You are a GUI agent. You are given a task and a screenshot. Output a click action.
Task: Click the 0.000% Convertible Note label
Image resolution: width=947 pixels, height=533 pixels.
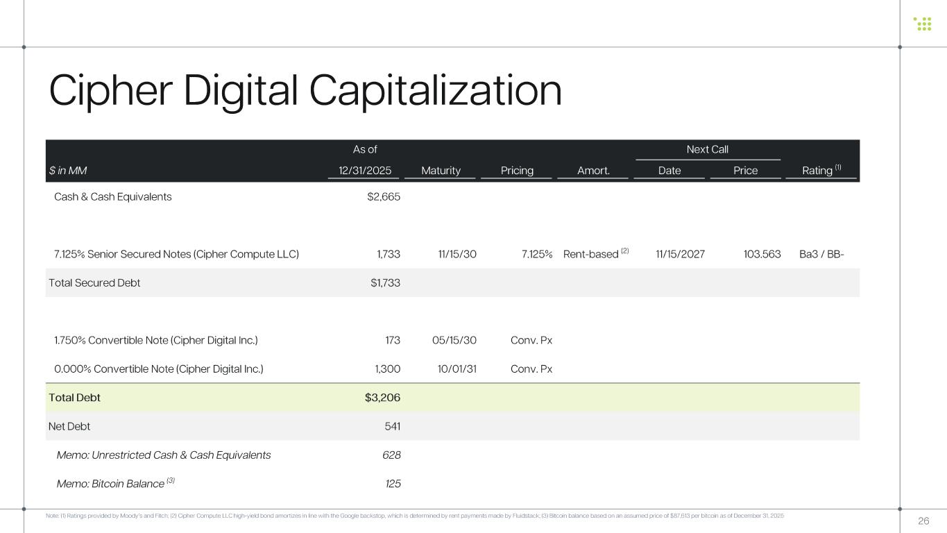coord(158,369)
